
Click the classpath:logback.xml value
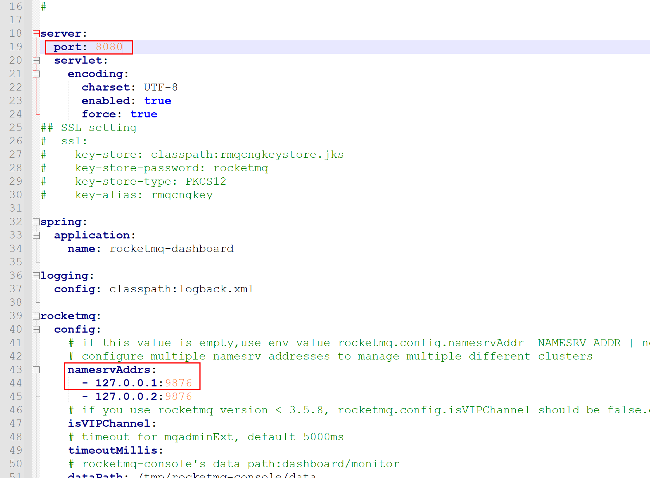click(181, 289)
